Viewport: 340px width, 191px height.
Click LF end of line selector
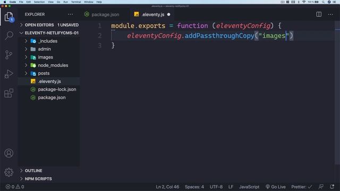coord(231,187)
